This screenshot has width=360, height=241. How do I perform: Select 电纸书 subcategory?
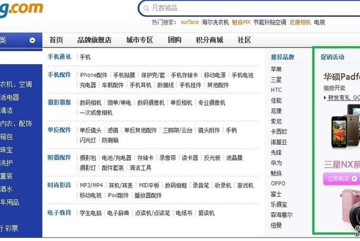point(184,213)
